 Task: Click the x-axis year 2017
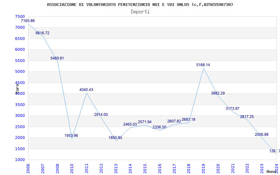(174, 169)
